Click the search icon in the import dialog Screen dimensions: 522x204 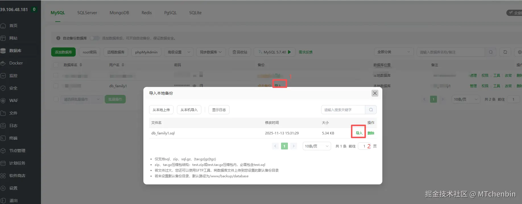(x=371, y=110)
